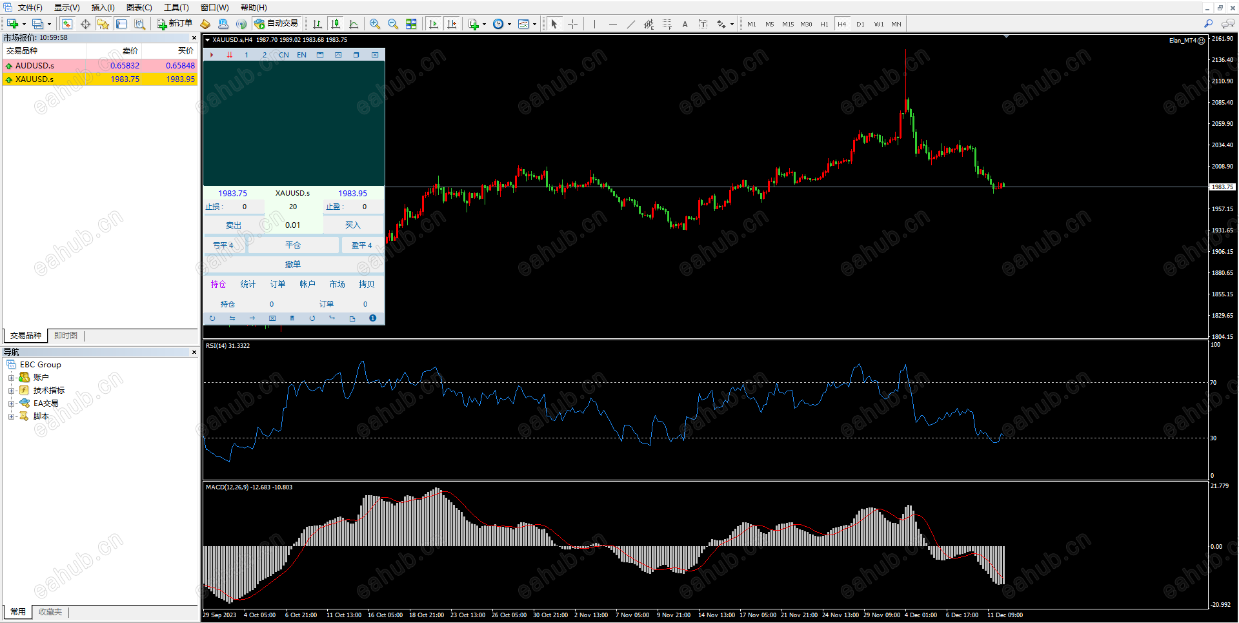1239x623 pixels.
Task: Expand the 脚本 tree node
Action: point(11,416)
